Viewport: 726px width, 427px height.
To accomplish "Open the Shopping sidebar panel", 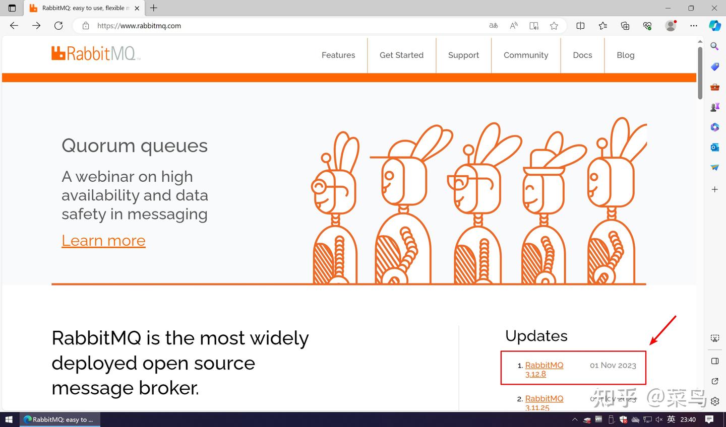I will 714,66.
